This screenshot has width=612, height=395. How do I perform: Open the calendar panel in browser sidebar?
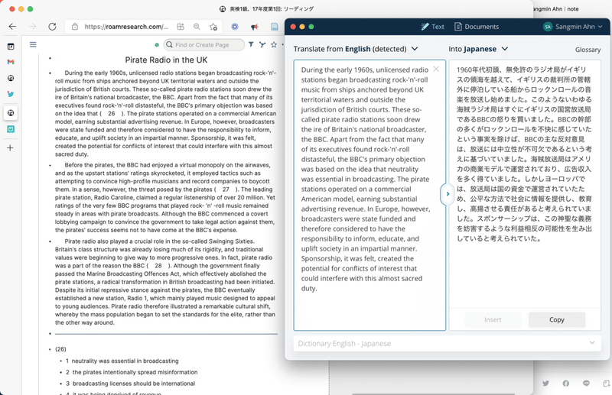coord(11,47)
